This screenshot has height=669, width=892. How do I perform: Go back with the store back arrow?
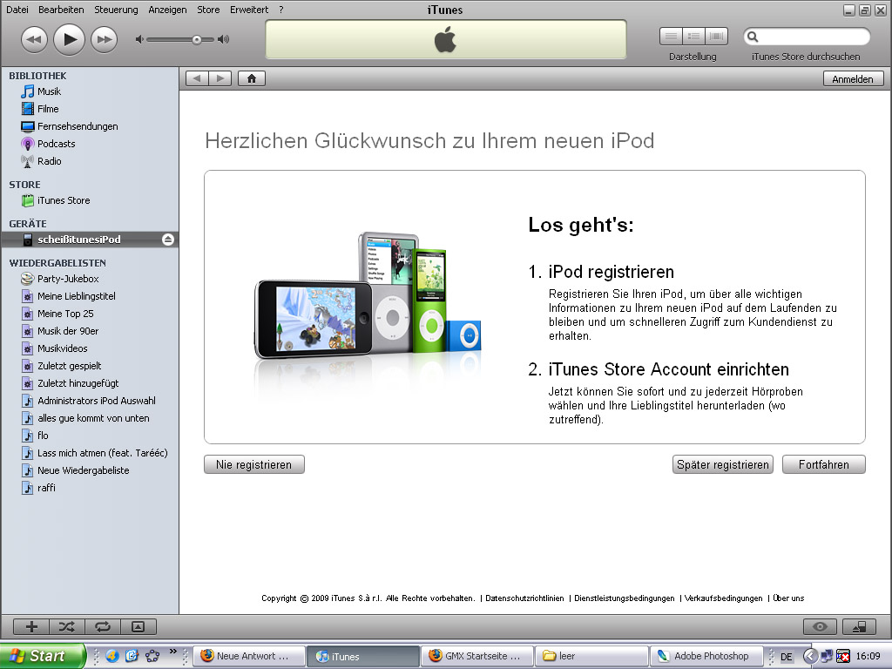[x=197, y=78]
